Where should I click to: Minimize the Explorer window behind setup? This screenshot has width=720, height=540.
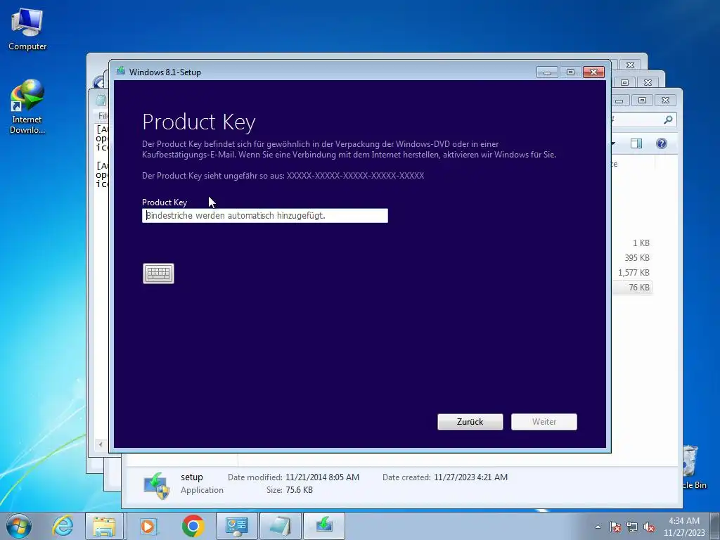pyautogui.click(x=619, y=100)
